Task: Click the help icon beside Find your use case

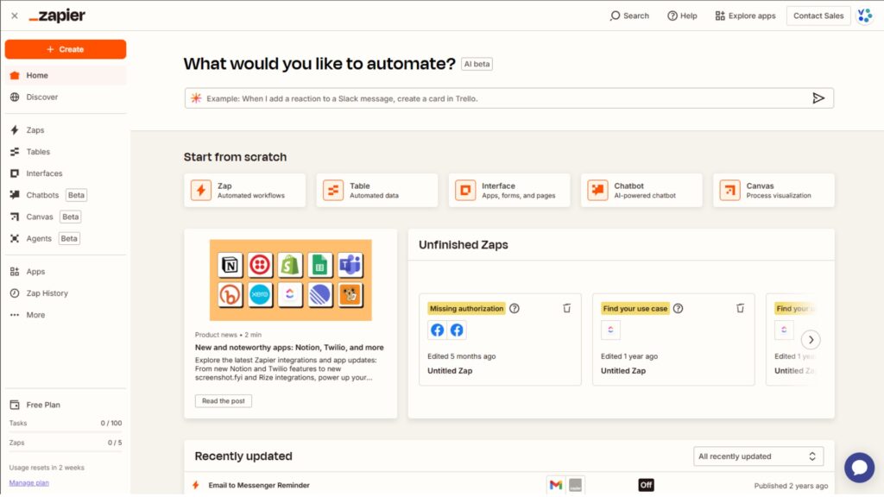Action: point(678,308)
